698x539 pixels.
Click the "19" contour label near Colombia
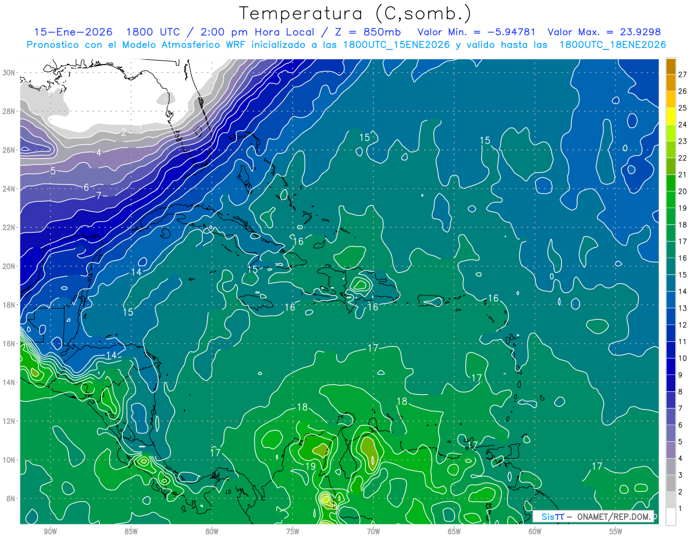(310, 466)
